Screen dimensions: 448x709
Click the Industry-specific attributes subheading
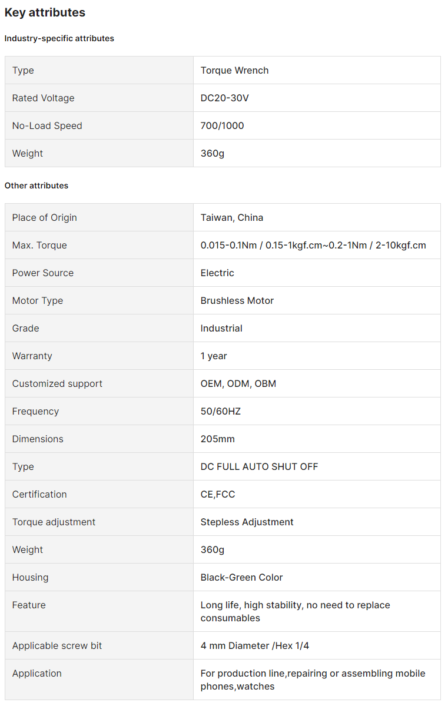coord(59,38)
